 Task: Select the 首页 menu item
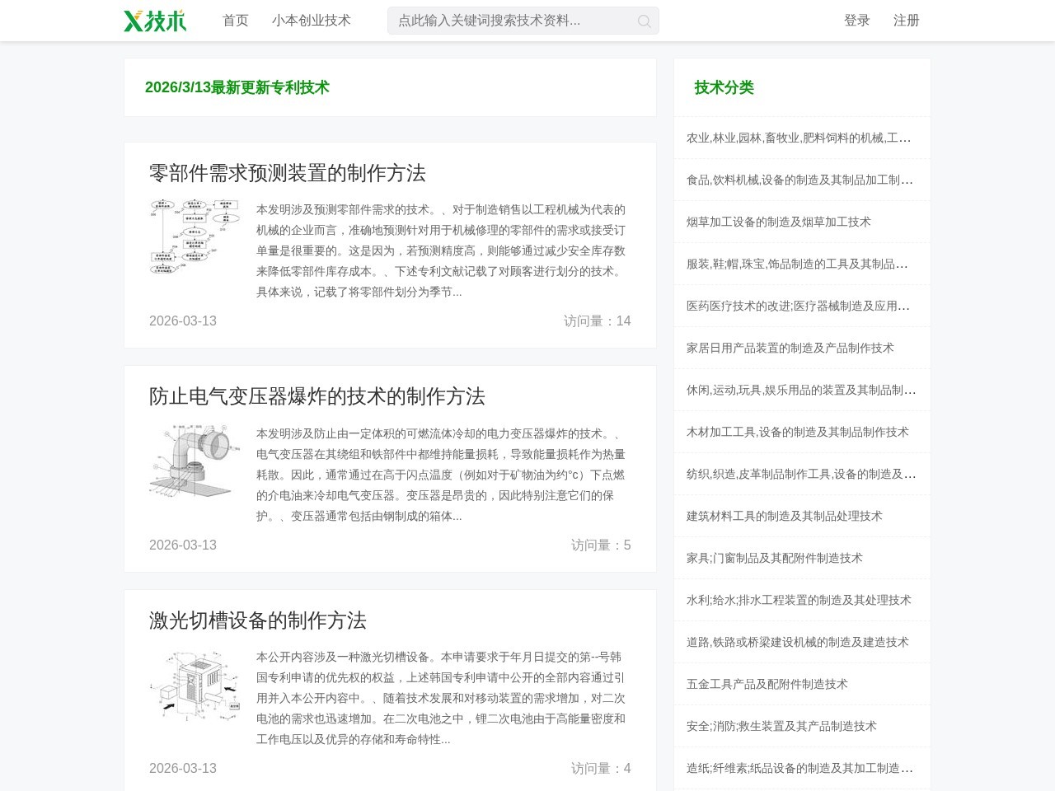pyautogui.click(x=236, y=20)
